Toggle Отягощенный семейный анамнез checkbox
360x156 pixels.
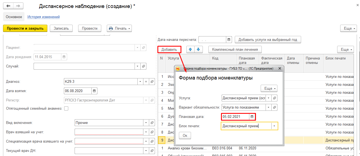66,109
